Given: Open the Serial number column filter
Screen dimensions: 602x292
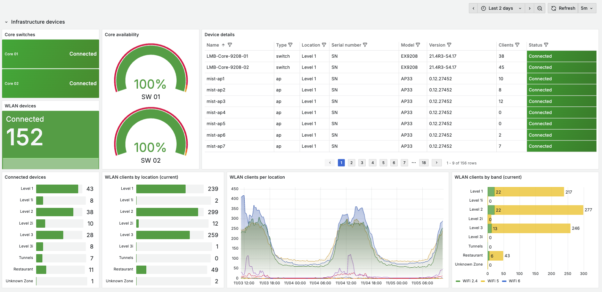Looking at the screenshot, I should tap(365, 45).
